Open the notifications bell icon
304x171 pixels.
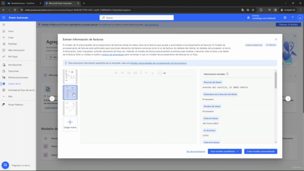[x=248, y=18]
